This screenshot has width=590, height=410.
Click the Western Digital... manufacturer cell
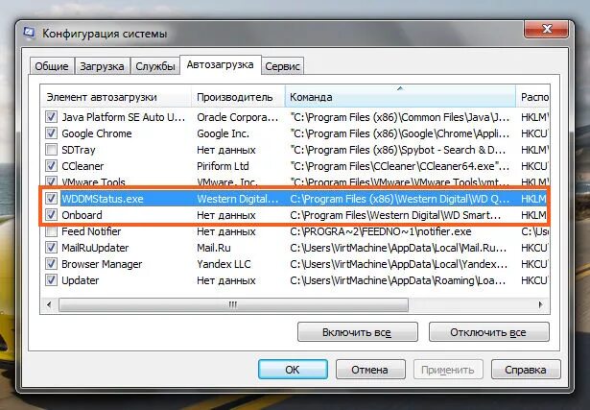pyautogui.click(x=237, y=199)
